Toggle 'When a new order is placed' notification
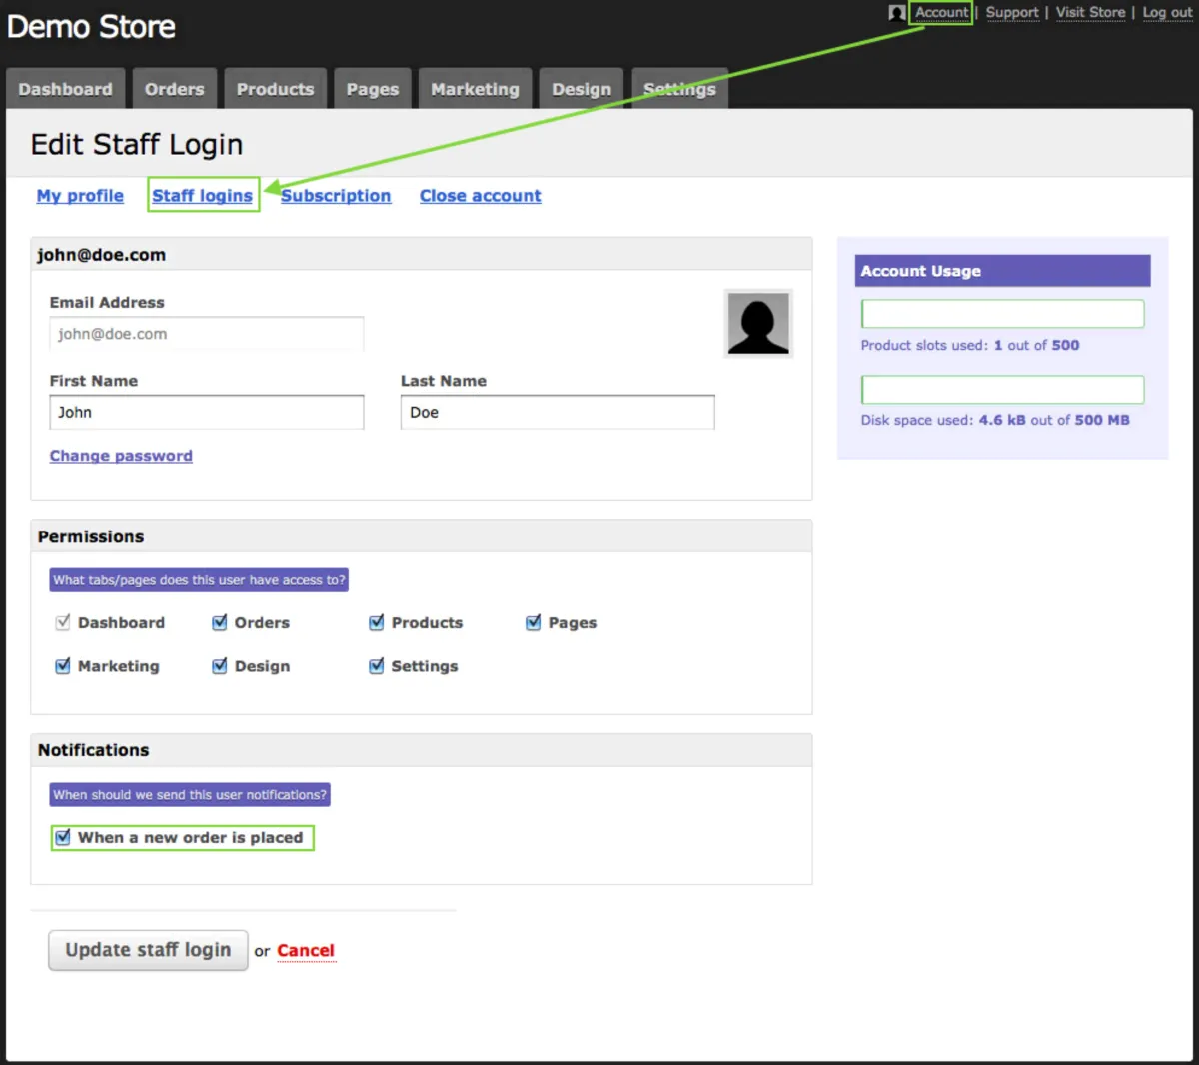This screenshot has height=1065, width=1199. (63, 837)
